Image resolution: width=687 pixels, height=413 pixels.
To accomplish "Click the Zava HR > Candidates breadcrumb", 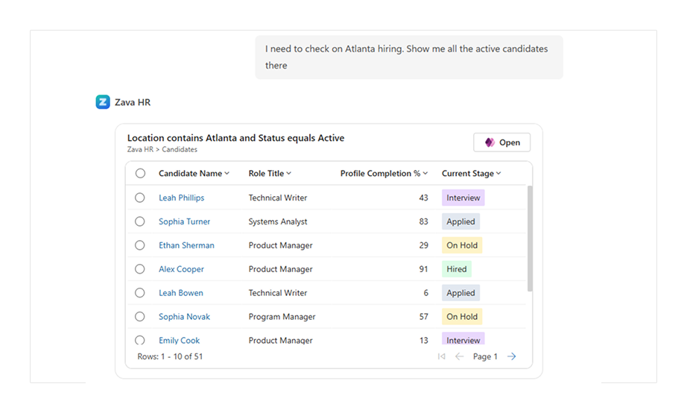I will [162, 150].
